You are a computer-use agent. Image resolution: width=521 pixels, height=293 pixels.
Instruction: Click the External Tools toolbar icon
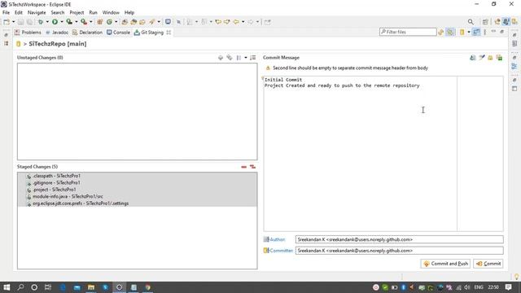click(x=84, y=22)
